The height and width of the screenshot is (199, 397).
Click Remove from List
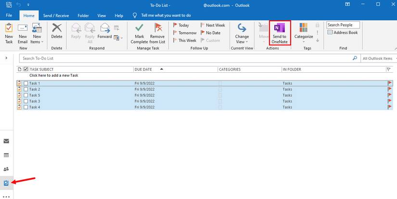157,33
